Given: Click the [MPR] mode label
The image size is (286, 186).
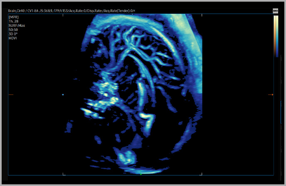Looking at the screenshot, I should pyautogui.click(x=13, y=17).
